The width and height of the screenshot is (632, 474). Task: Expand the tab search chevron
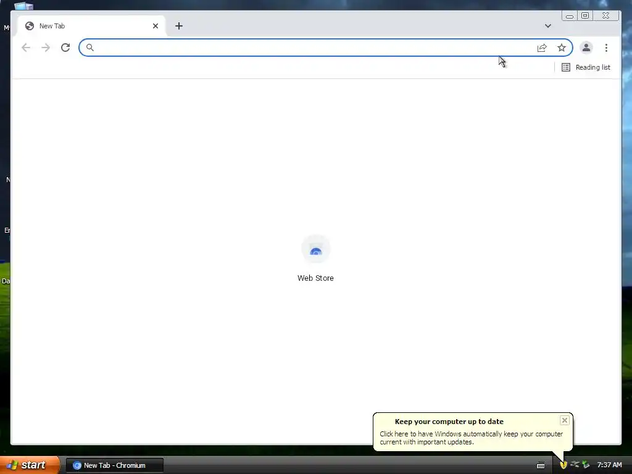point(548,26)
